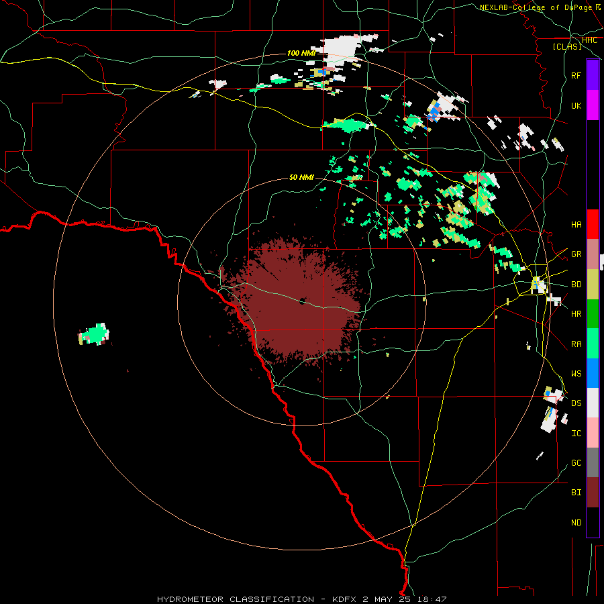
Task: Click the [CLAS] label
Action: click(x=567, y=47)
